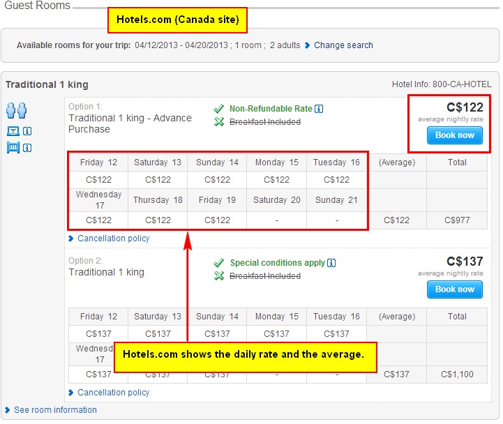The height and width of the screenshot is (424, 503).
Task: Click the Guest Rooms section heading
Action: 37,5
